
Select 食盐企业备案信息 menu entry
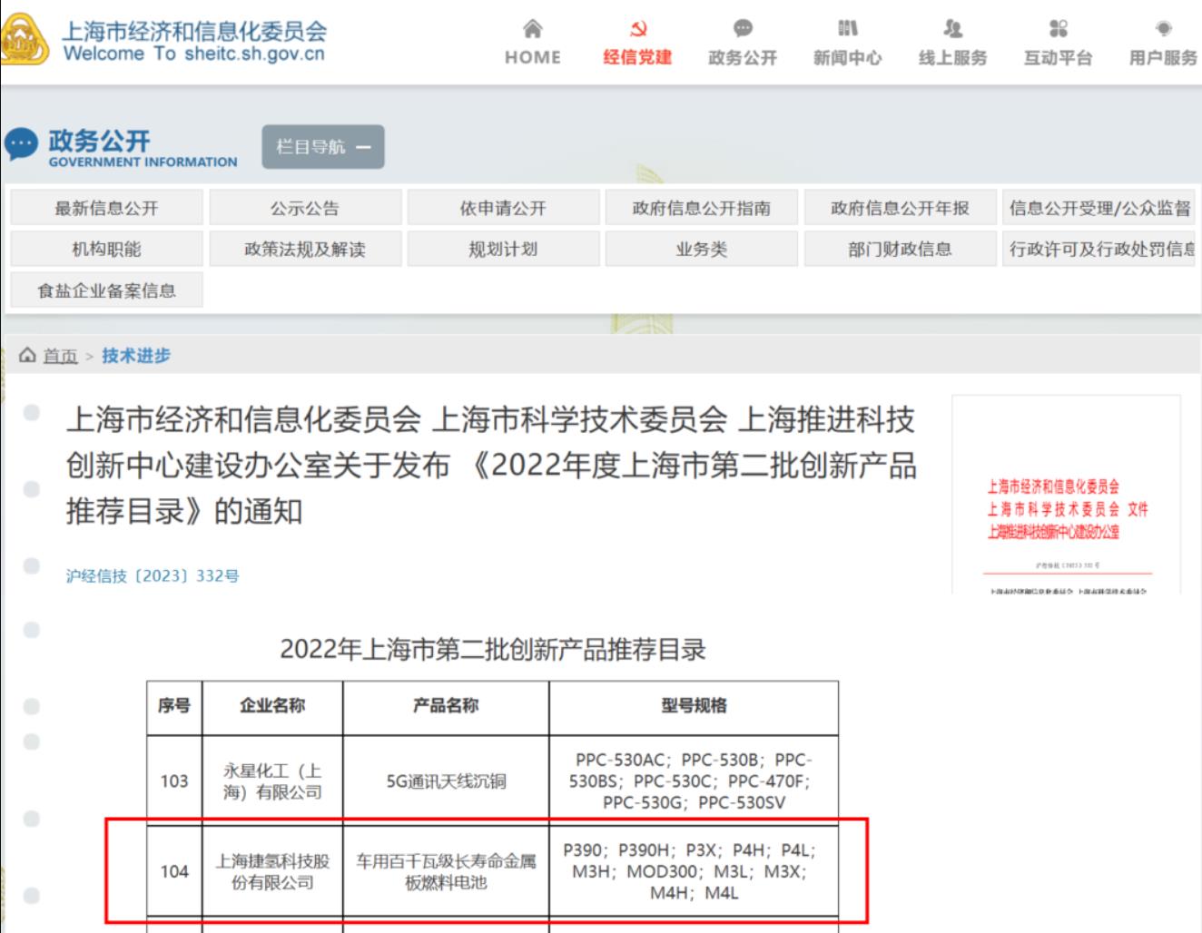tap(107, 291)
